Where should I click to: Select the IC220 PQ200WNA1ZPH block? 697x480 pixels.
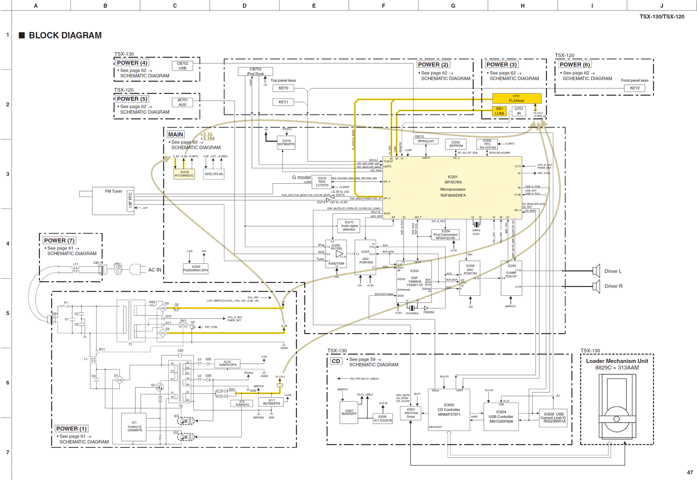pyautogui.click(x=195, y=269)
